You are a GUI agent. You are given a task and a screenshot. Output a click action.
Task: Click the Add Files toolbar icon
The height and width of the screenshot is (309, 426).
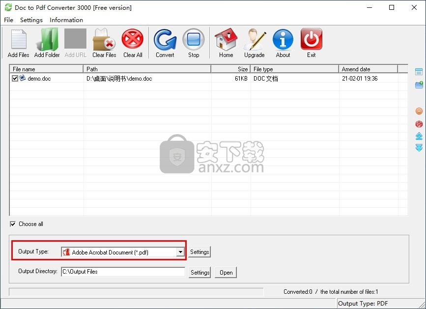coord(19,40)
